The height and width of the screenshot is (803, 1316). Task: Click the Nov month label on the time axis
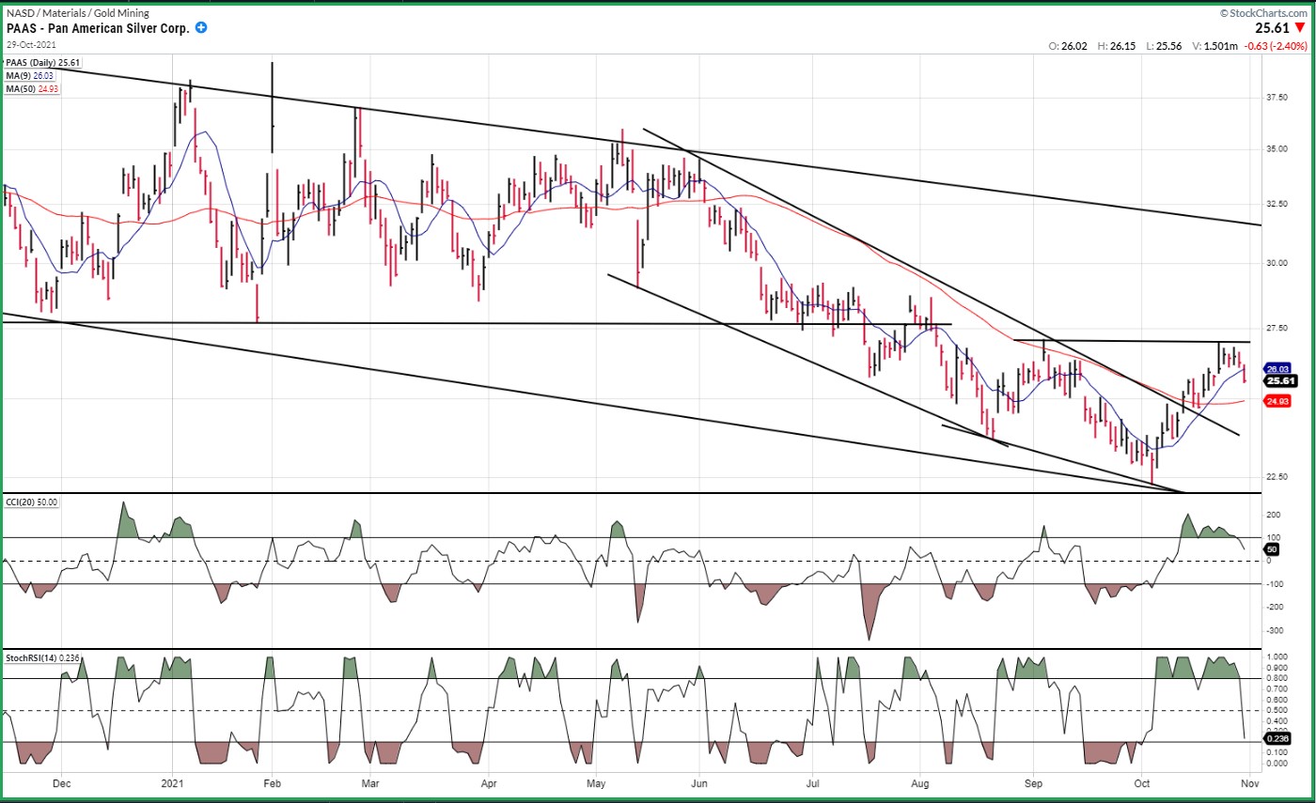coord(1250,782)
